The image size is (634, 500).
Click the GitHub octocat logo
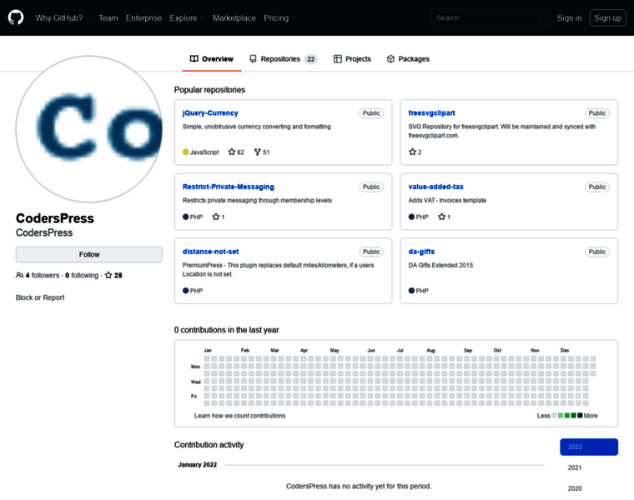tap(16, 17)
